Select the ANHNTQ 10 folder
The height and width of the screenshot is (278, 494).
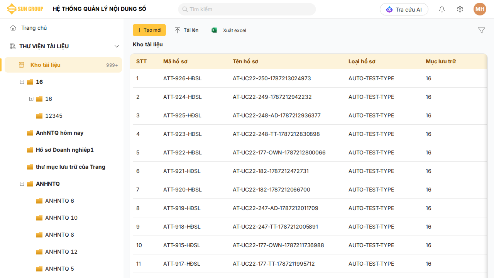pos(61,218)
